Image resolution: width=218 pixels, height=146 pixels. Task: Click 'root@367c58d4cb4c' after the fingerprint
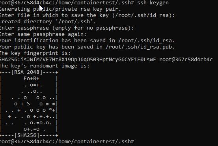coord(186,60)
